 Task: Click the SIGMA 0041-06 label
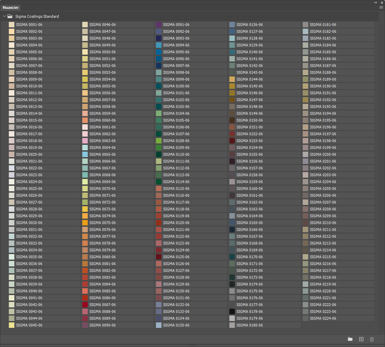point(29,298)
